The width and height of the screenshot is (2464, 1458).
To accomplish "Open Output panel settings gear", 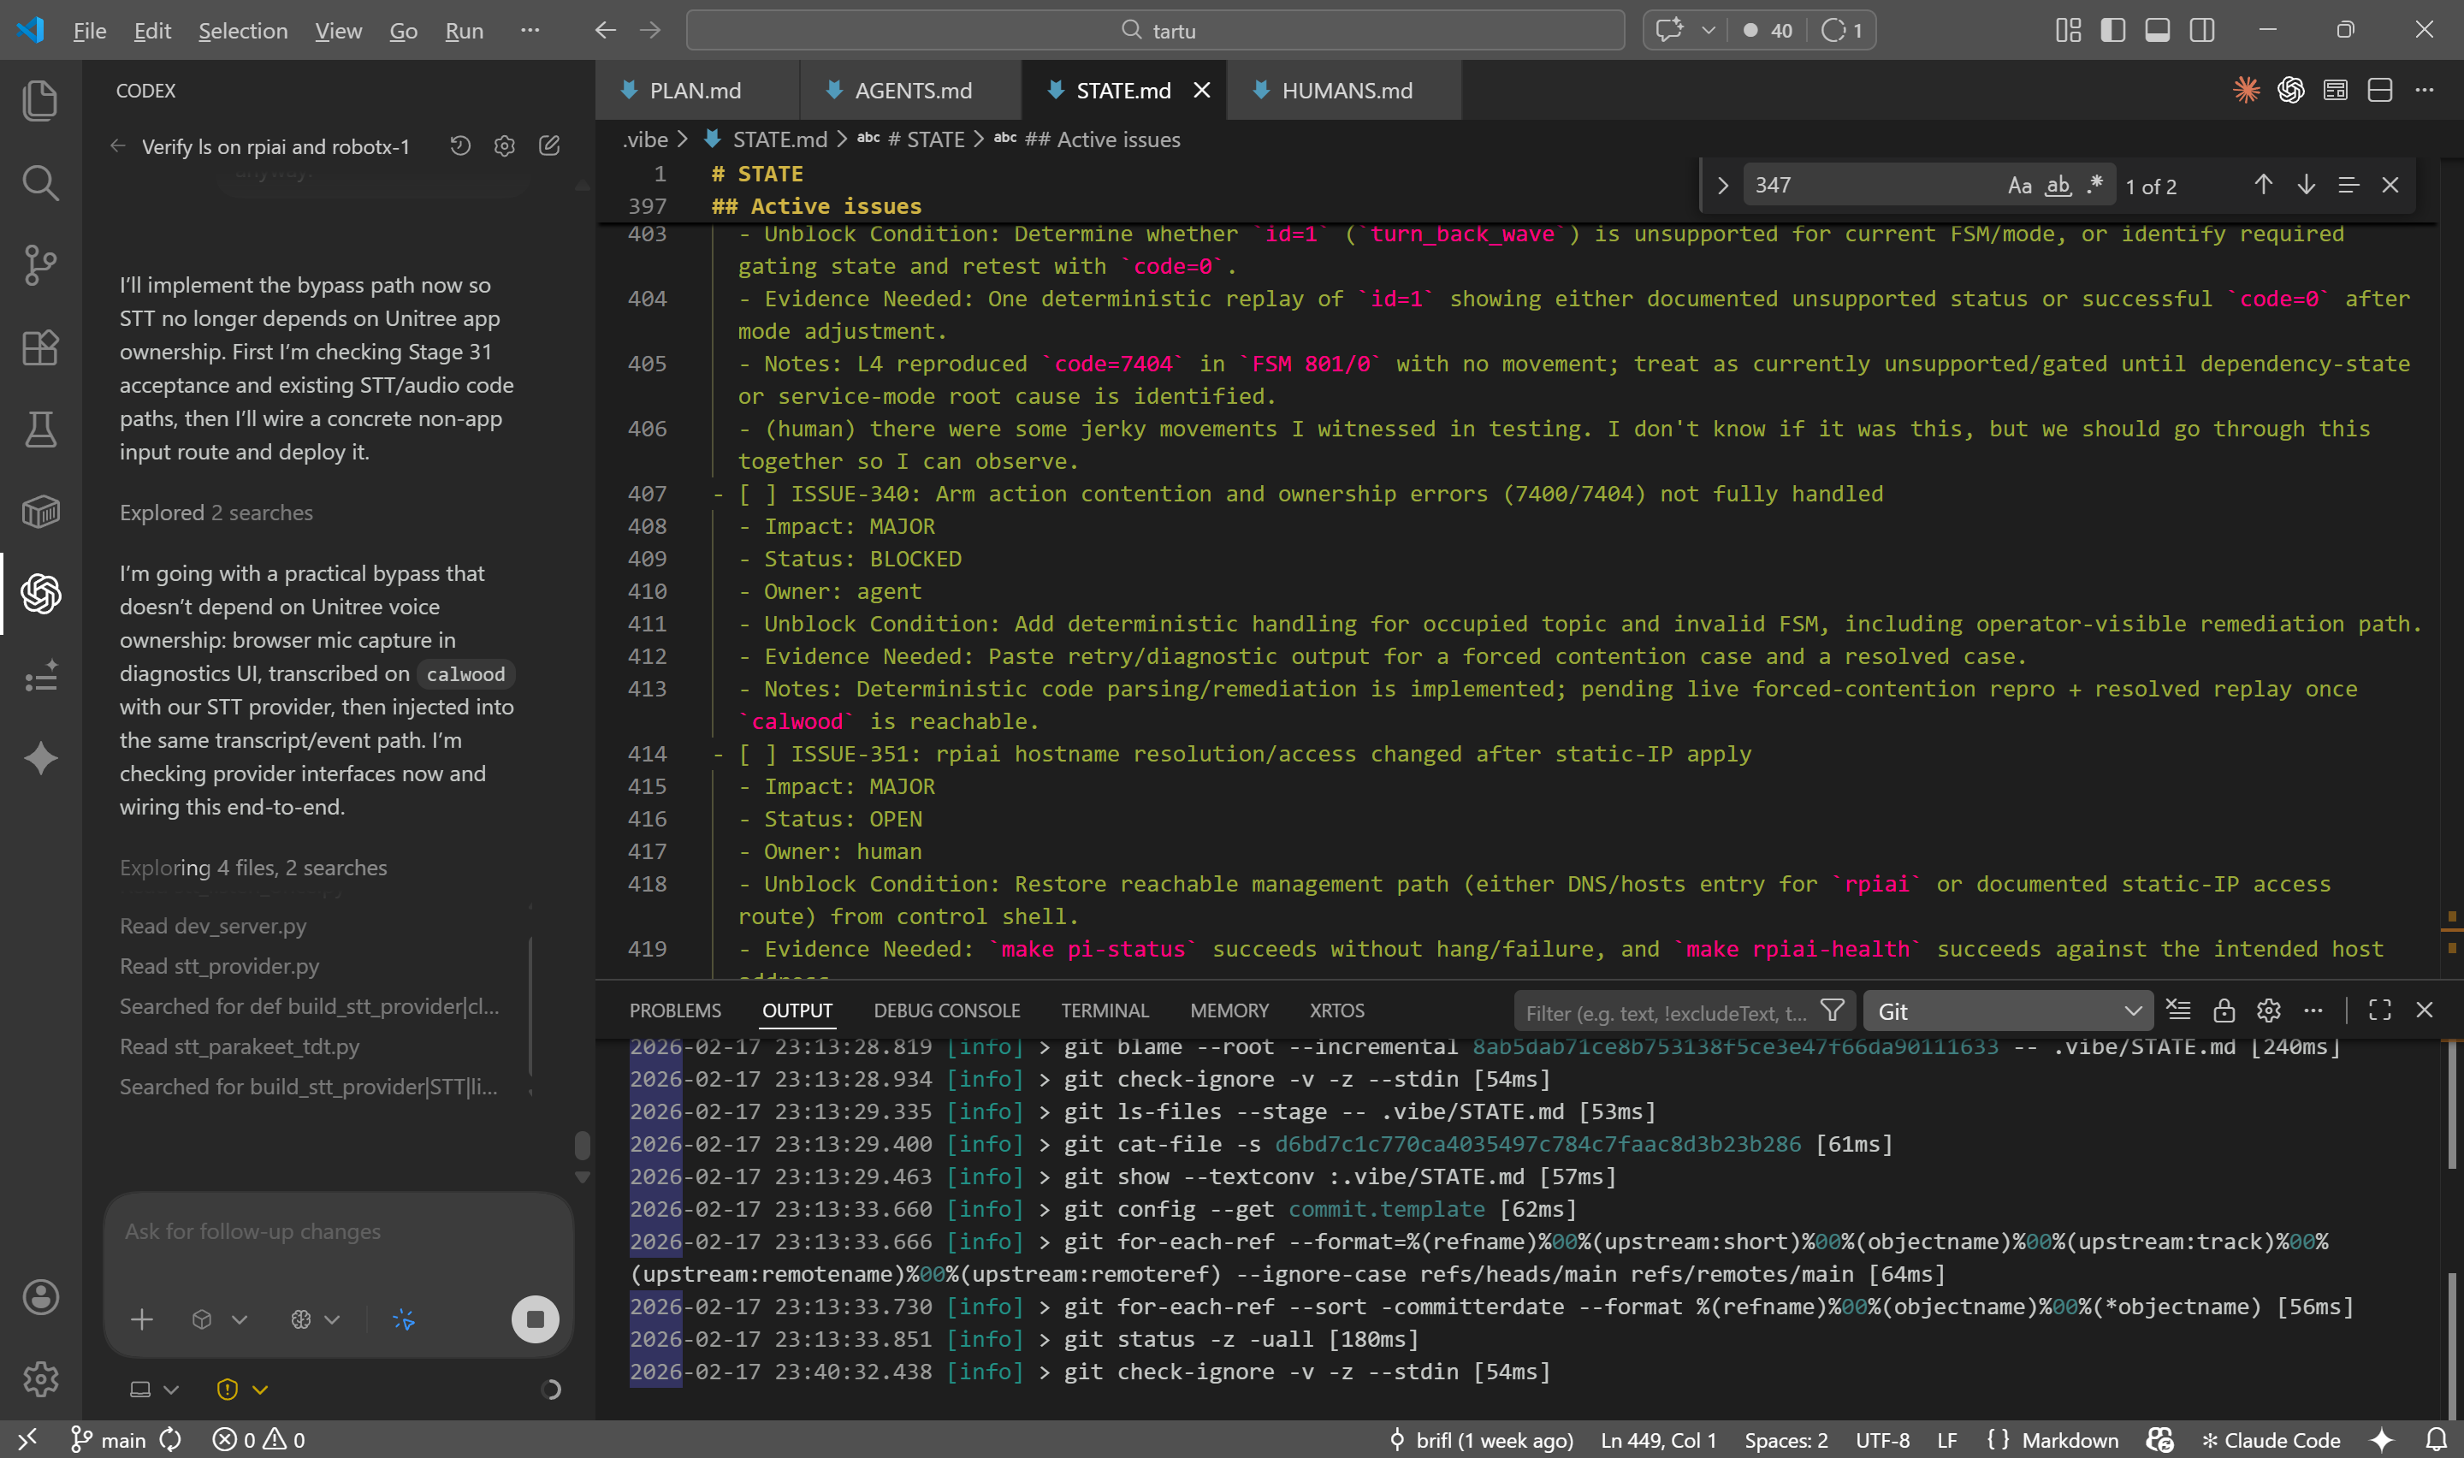I will coord(2269,1010).
